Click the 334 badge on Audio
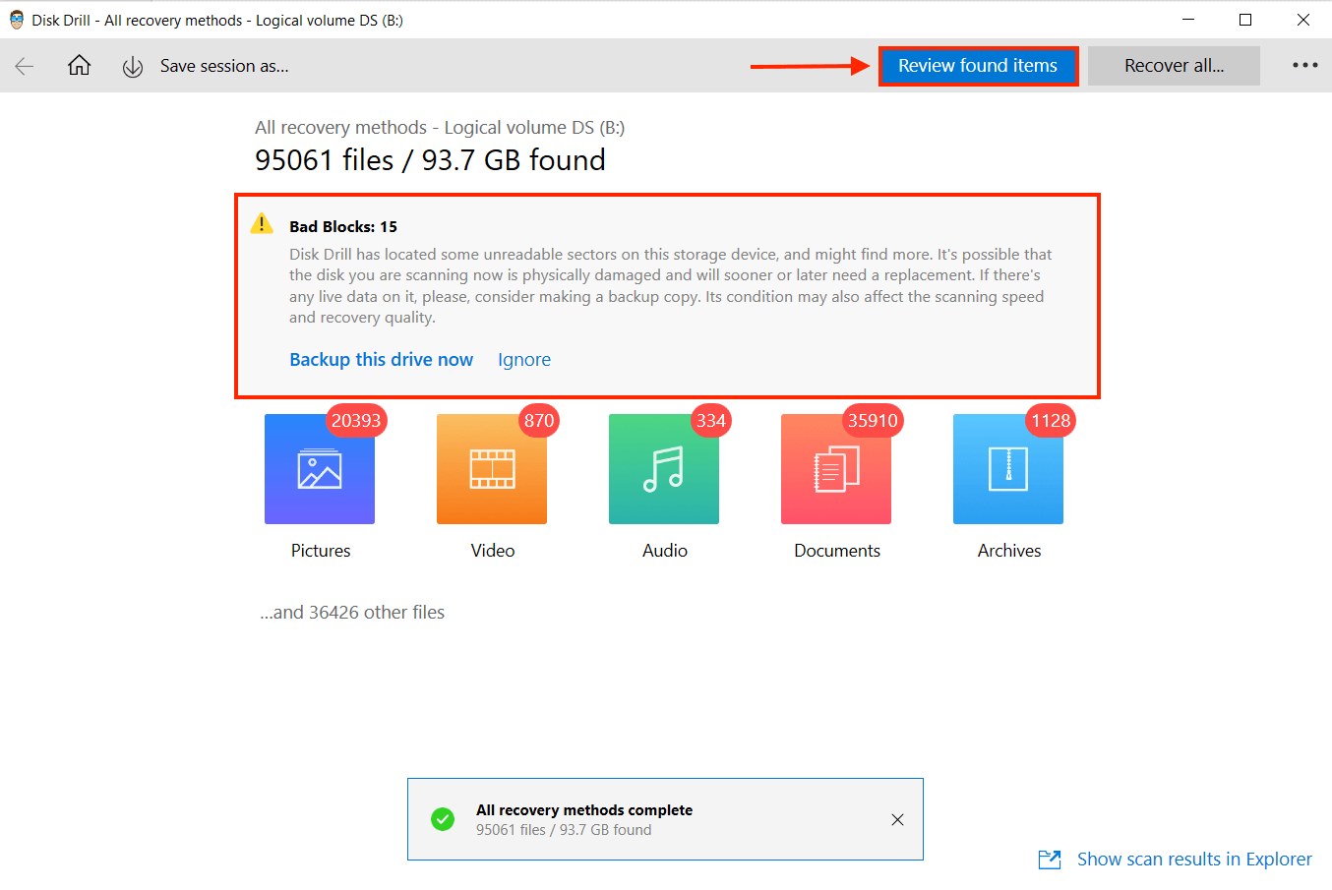Viewport: 1332px width, 890px height. (x=711, y=421)
